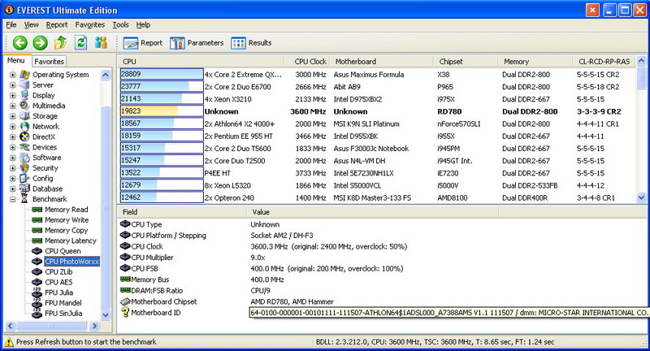Select the Server tree icon

click(24, 85)
